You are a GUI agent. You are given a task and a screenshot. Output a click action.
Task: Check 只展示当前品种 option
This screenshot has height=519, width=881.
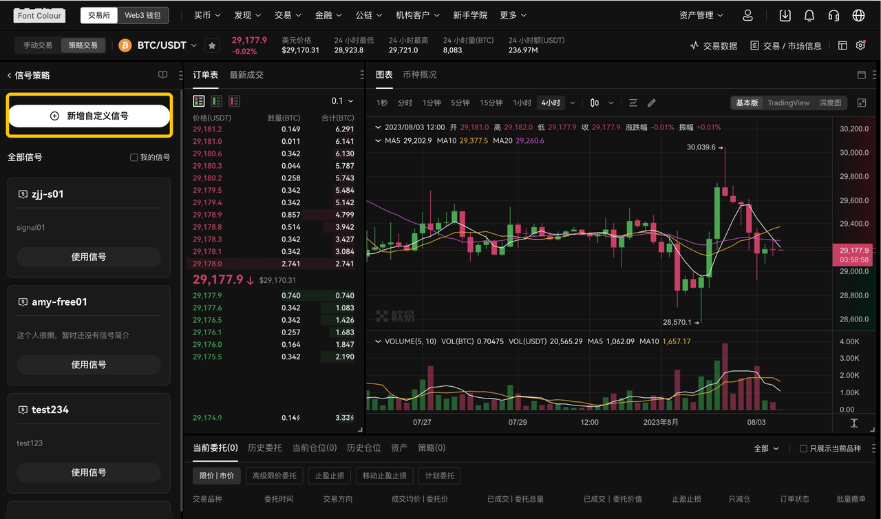tap(802, 448)
